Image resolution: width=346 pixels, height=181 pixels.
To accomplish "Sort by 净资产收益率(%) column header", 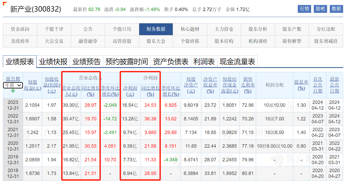I will coord(210,85).
